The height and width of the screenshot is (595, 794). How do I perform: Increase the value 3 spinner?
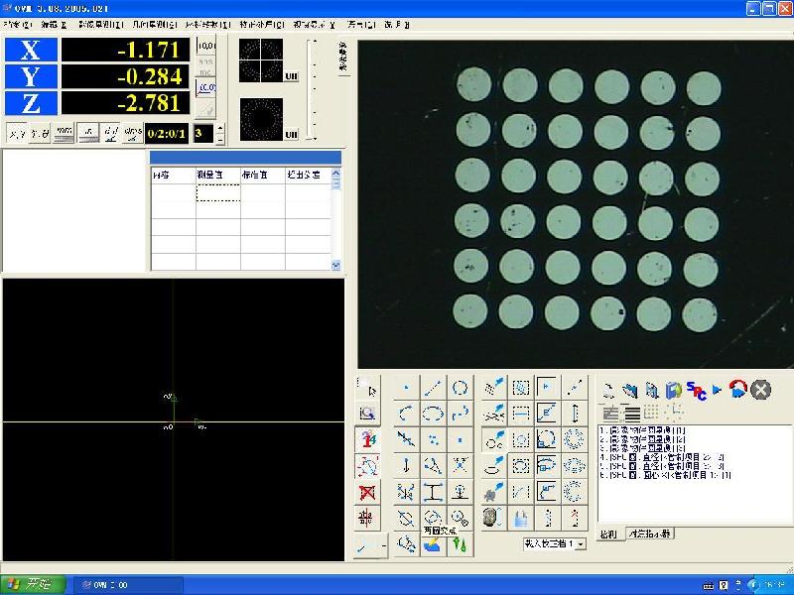[x=219, y=128]
